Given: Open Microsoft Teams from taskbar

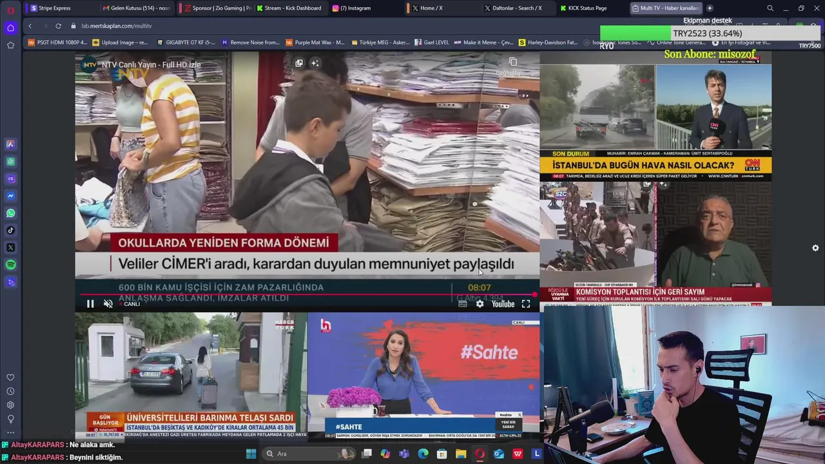Looking at the screenshot, I should (x=404, y=454).
